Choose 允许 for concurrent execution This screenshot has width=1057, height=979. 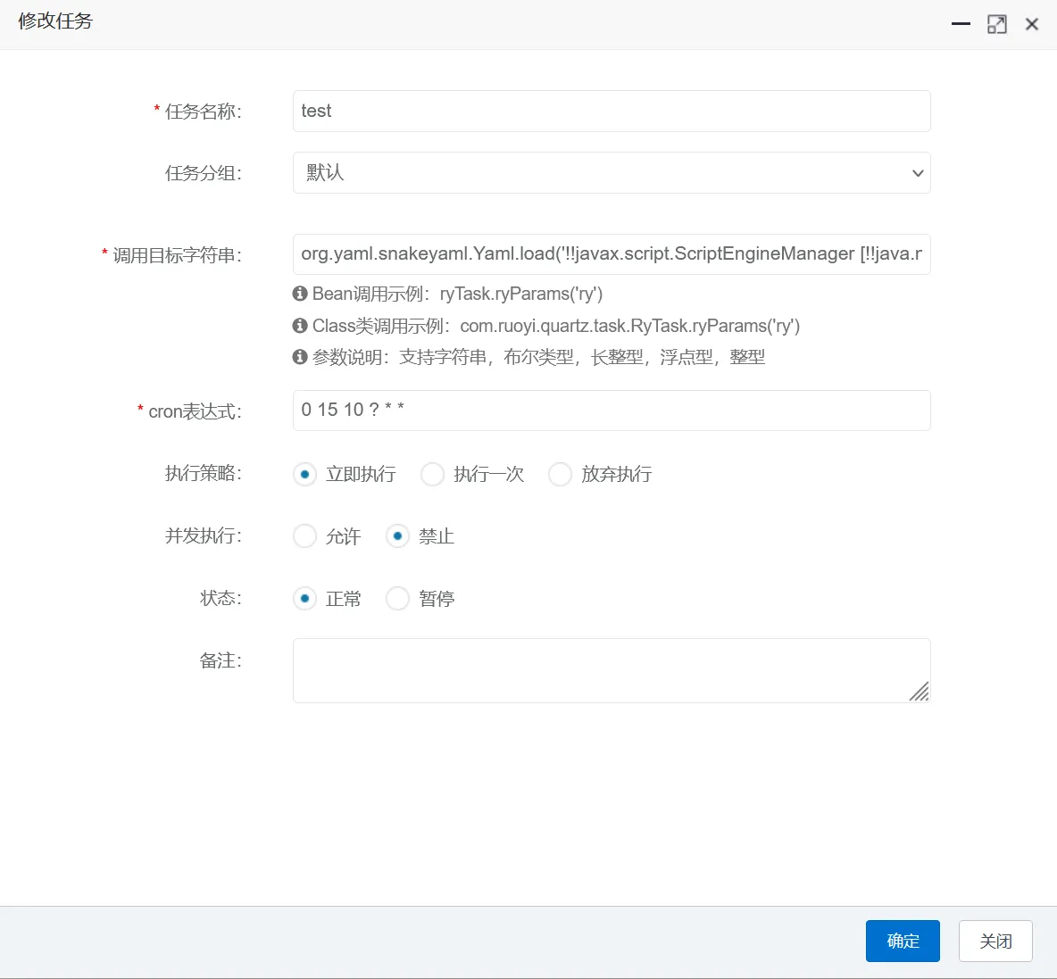(304, 536)
